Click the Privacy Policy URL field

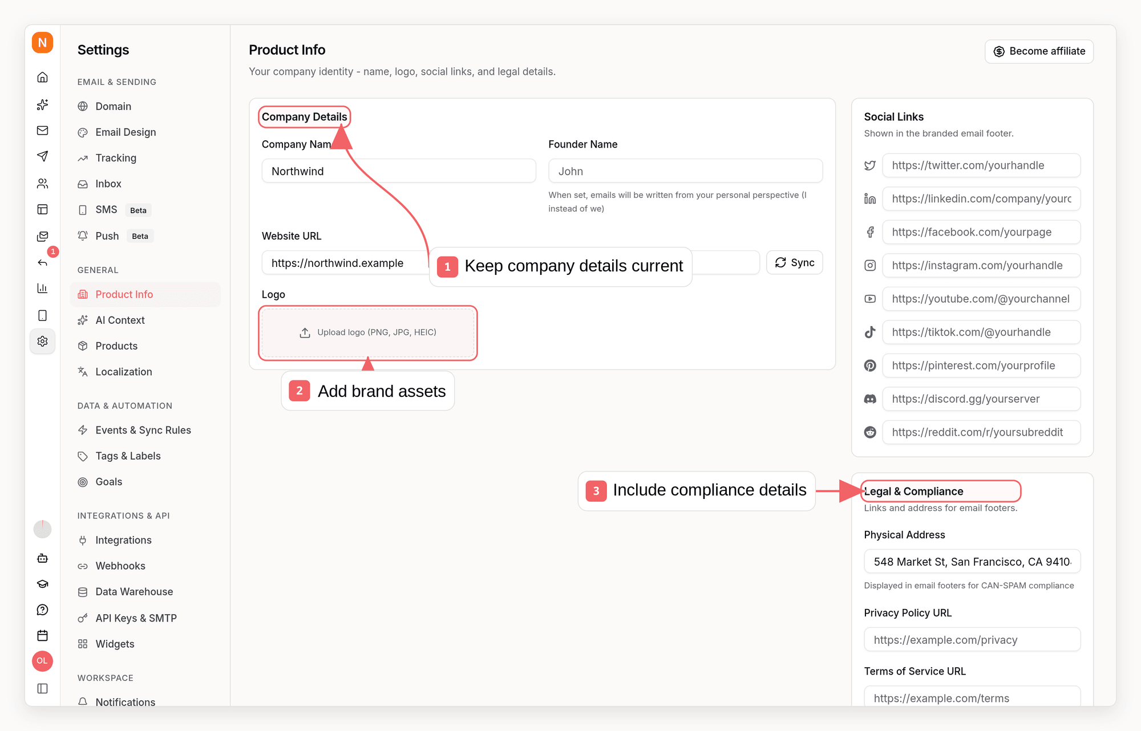[972, 640]
